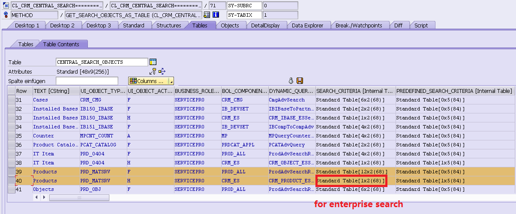Click the key icon in the Attributes row
This screenshot has width=516, height=214.
click(153, 71)
